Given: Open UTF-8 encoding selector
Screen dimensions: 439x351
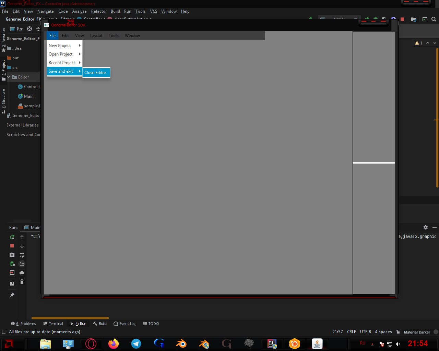Looking at the screenshot, I should pyautogui.click(x=365, y=332).
